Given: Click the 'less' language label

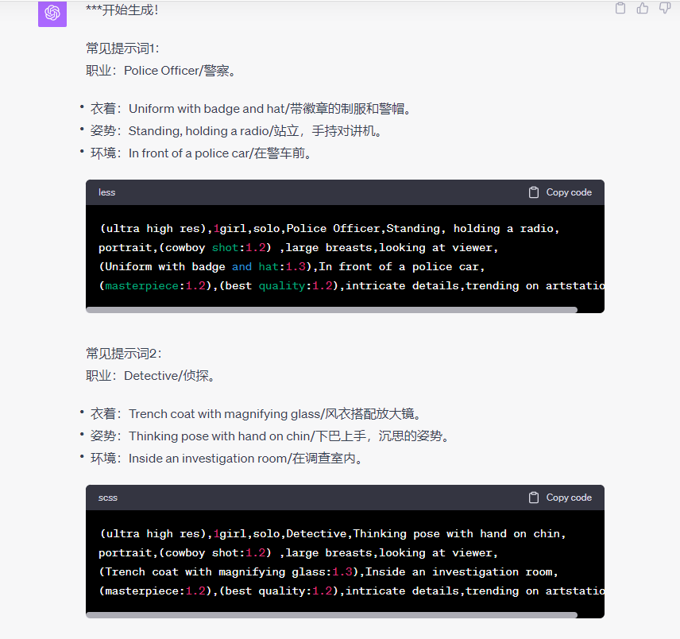Looking at the screenshot, I should coord(106,192).
